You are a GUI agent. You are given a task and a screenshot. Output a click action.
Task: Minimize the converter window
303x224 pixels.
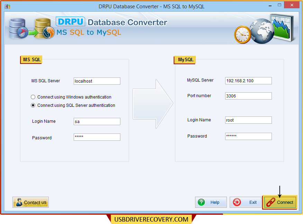point(270,6)
